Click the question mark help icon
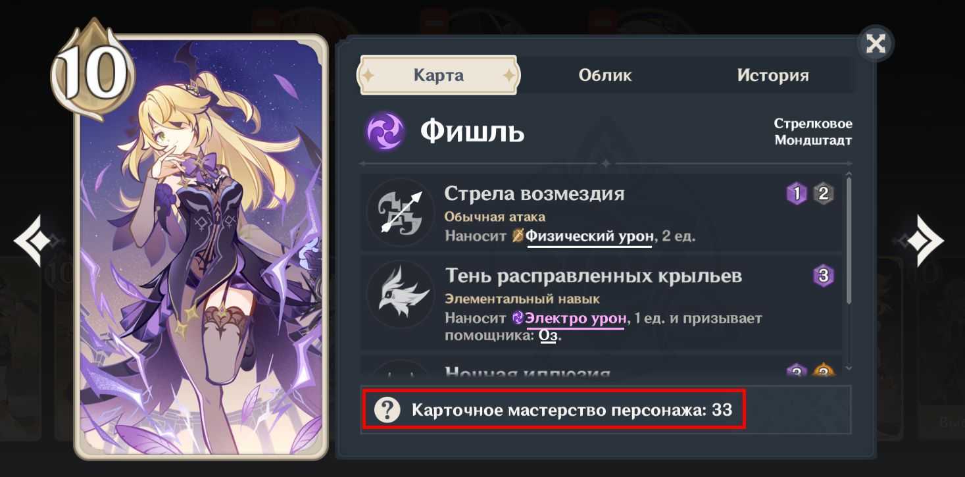This screenshot has height=477, width=965. pos(387,410)
